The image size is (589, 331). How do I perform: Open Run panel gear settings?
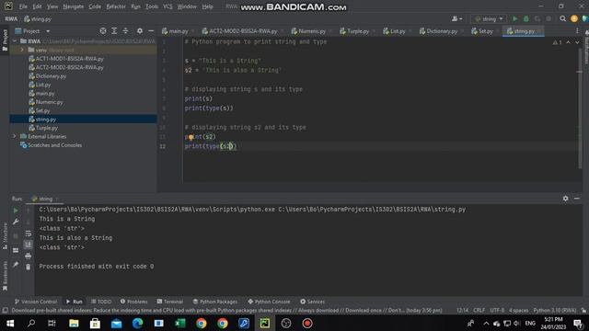[x=565, y=199]
